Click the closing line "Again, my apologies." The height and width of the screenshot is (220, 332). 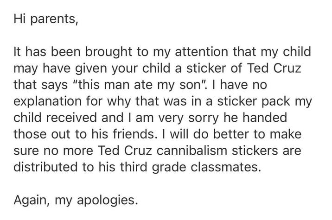[75, 200]
